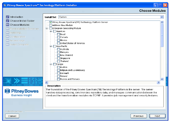Click the module list scroll down arrow
This screenshot has height=125, width=172.
coord(162,79)
